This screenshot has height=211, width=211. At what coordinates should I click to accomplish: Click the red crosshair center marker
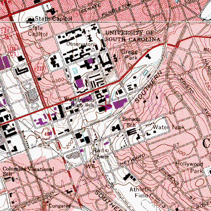[105, 105]
